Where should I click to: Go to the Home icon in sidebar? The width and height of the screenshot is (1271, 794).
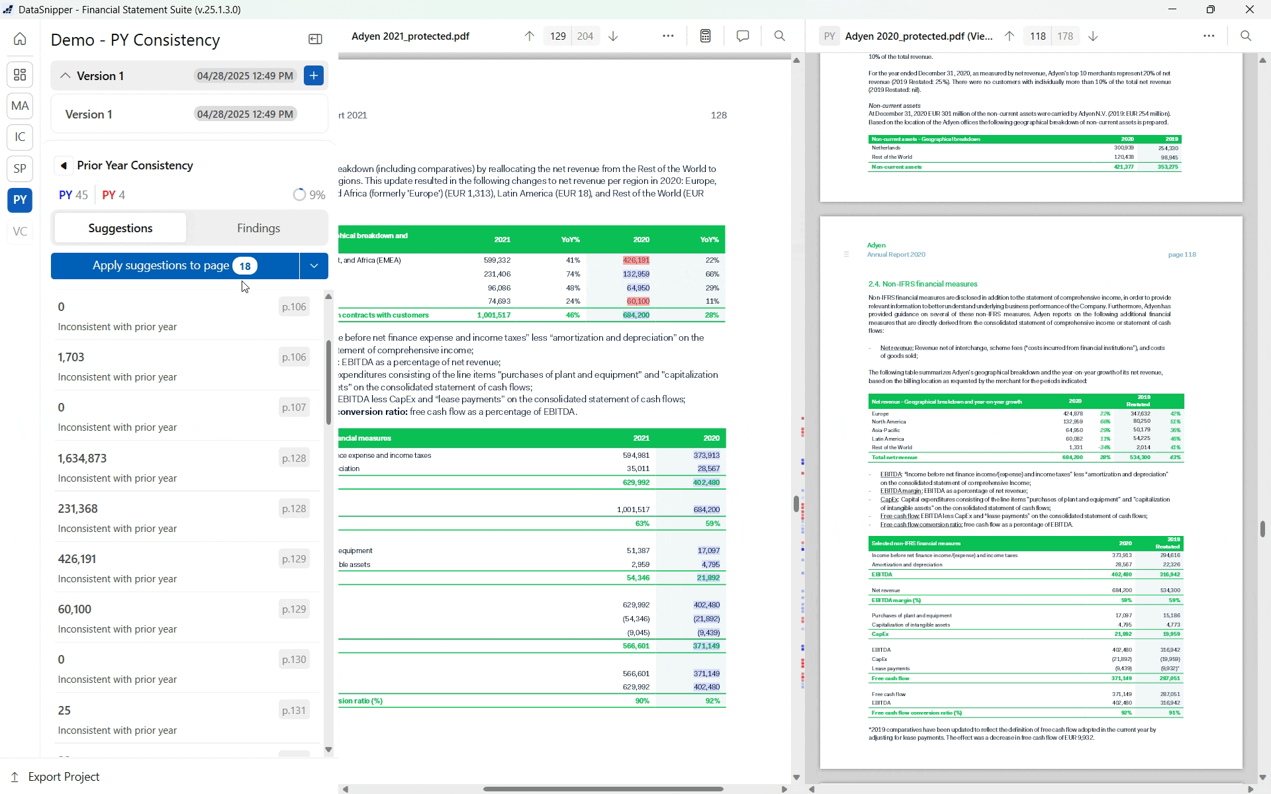pyautogui.click(x=20, y=39)
